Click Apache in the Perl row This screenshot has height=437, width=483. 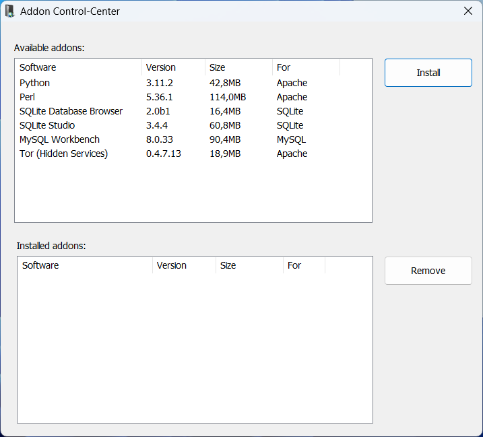(x=292, y=97)
